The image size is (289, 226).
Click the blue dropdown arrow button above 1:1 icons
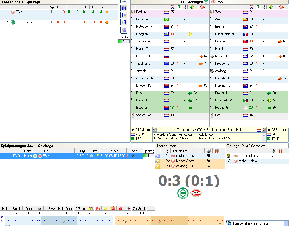pos(124,1)
